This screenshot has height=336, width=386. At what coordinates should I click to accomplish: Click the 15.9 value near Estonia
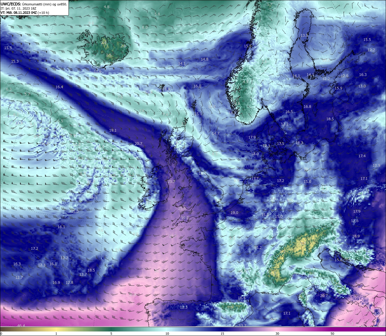(338, 88)
